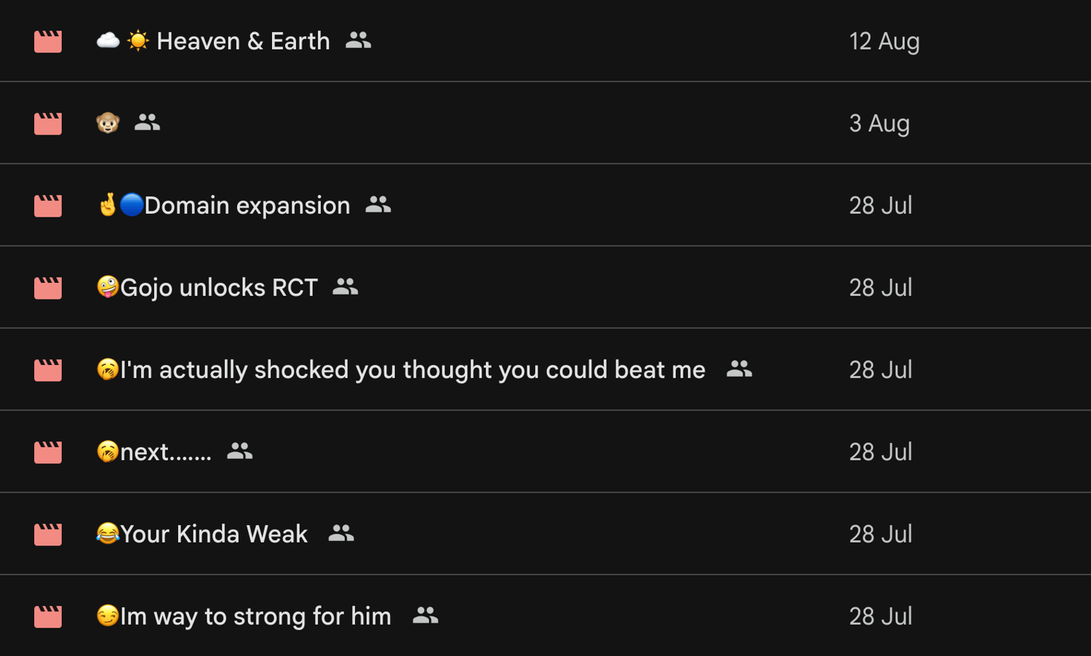This screenshot has height=656, width=1091.
Task: Click shared icon after Im way to strong
Action: (425, 616)
